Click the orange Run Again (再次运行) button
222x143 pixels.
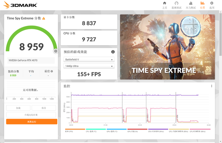point(32,122)
